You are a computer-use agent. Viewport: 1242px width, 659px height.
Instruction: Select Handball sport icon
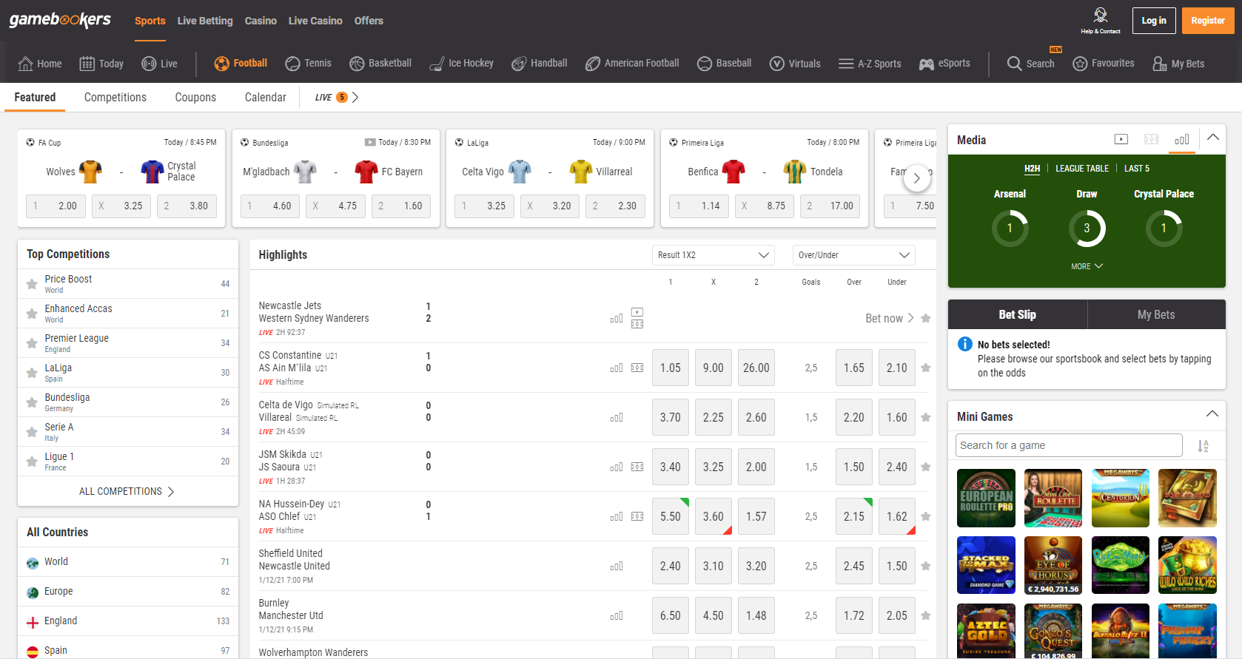[519, 64]
